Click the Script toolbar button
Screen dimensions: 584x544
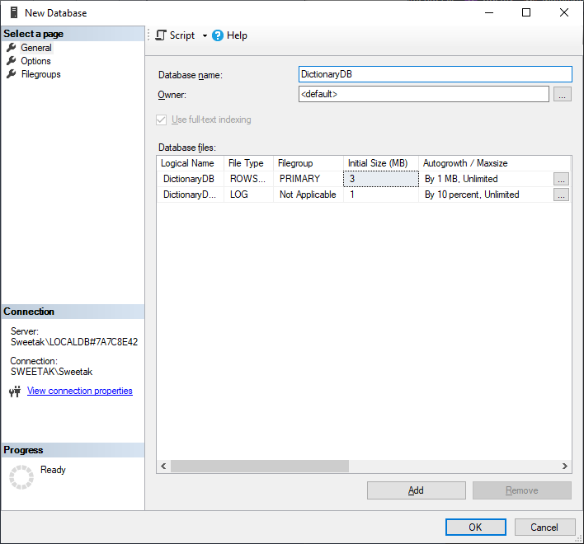(175, 35)
